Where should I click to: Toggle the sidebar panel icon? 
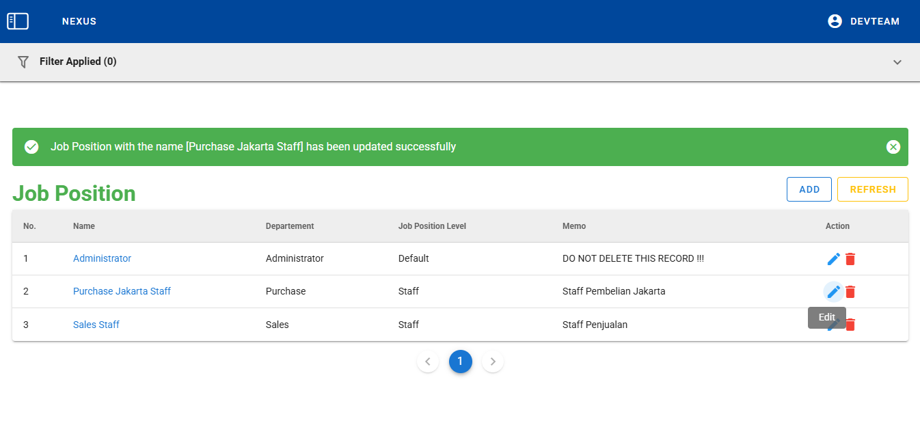18,21
